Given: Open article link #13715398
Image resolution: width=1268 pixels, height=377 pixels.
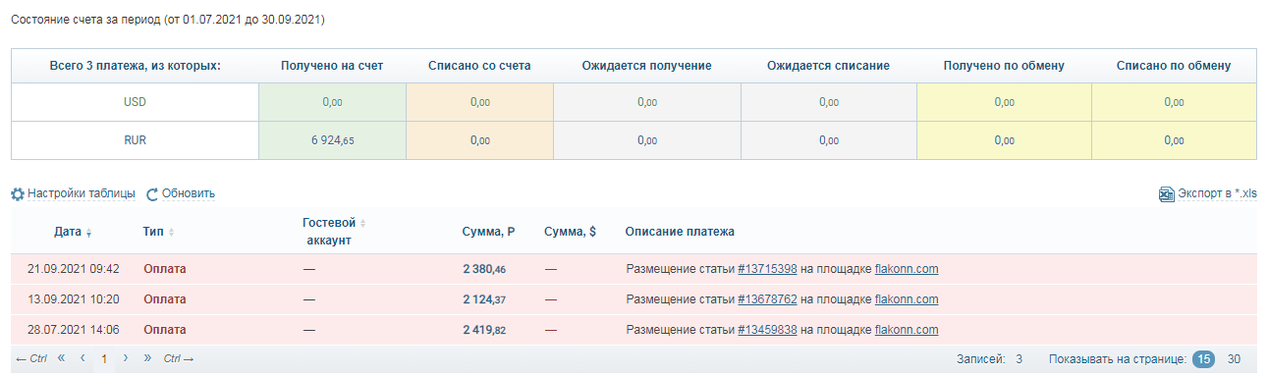Looking at the screenshot, I should (767, 269).
